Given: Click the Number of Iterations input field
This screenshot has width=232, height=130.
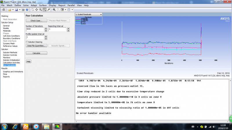Looking at the screenshot, I should coord(35,29).
